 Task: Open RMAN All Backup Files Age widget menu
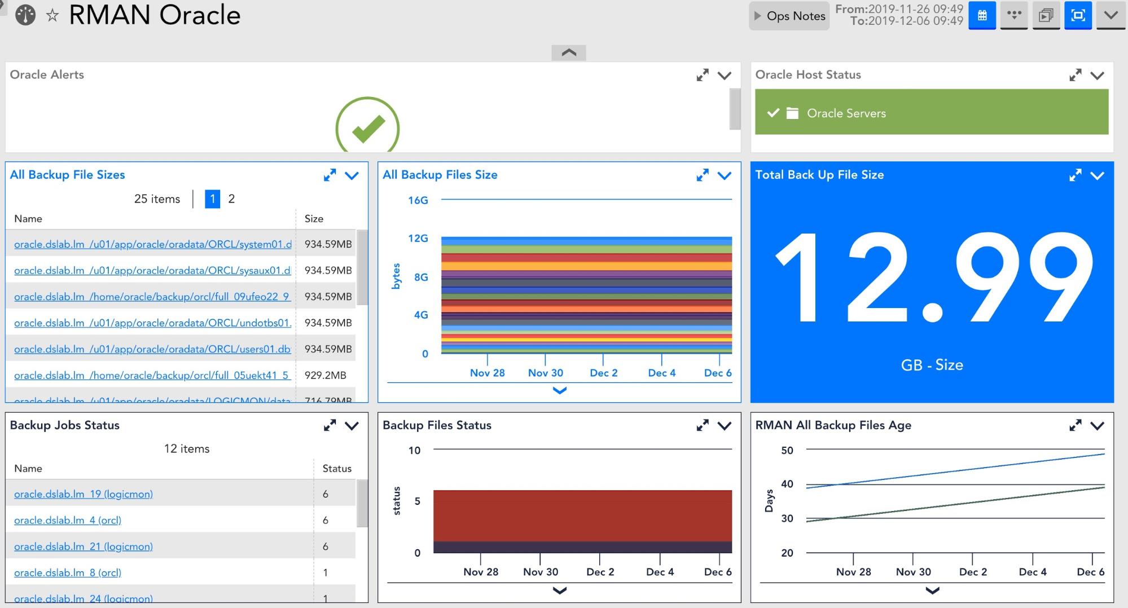(x=1098, y=426)
